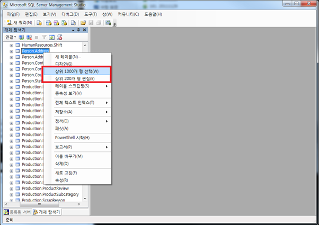Viewport: 319px width, 225px height.
Task: Click the Save disk icon
Action: tap(91, 23)
